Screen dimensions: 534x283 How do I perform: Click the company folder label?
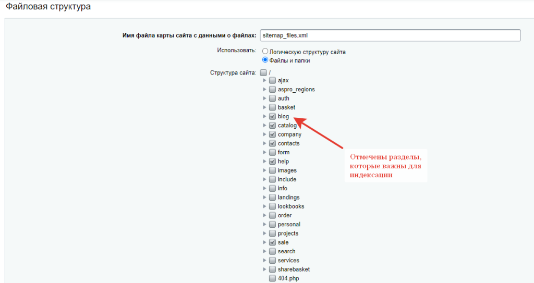[x=289, y=134]
